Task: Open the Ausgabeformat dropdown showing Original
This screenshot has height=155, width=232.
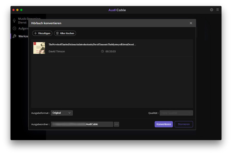Action: point(62,113)
